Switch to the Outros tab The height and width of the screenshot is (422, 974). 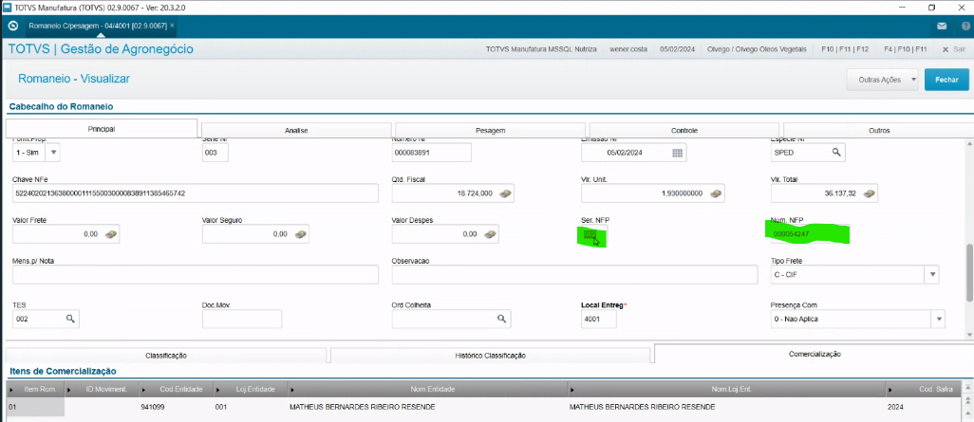(x=878, y=130)
